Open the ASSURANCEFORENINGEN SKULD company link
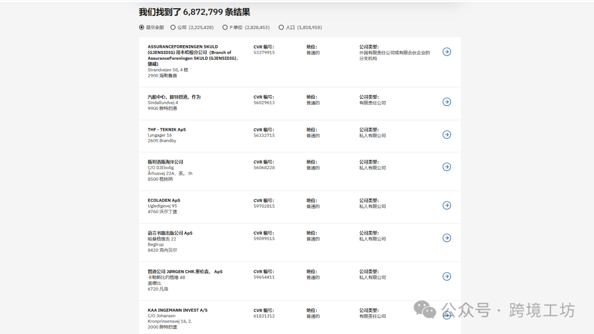This screenshot has height=334, width=594. [x=184, y=48]
